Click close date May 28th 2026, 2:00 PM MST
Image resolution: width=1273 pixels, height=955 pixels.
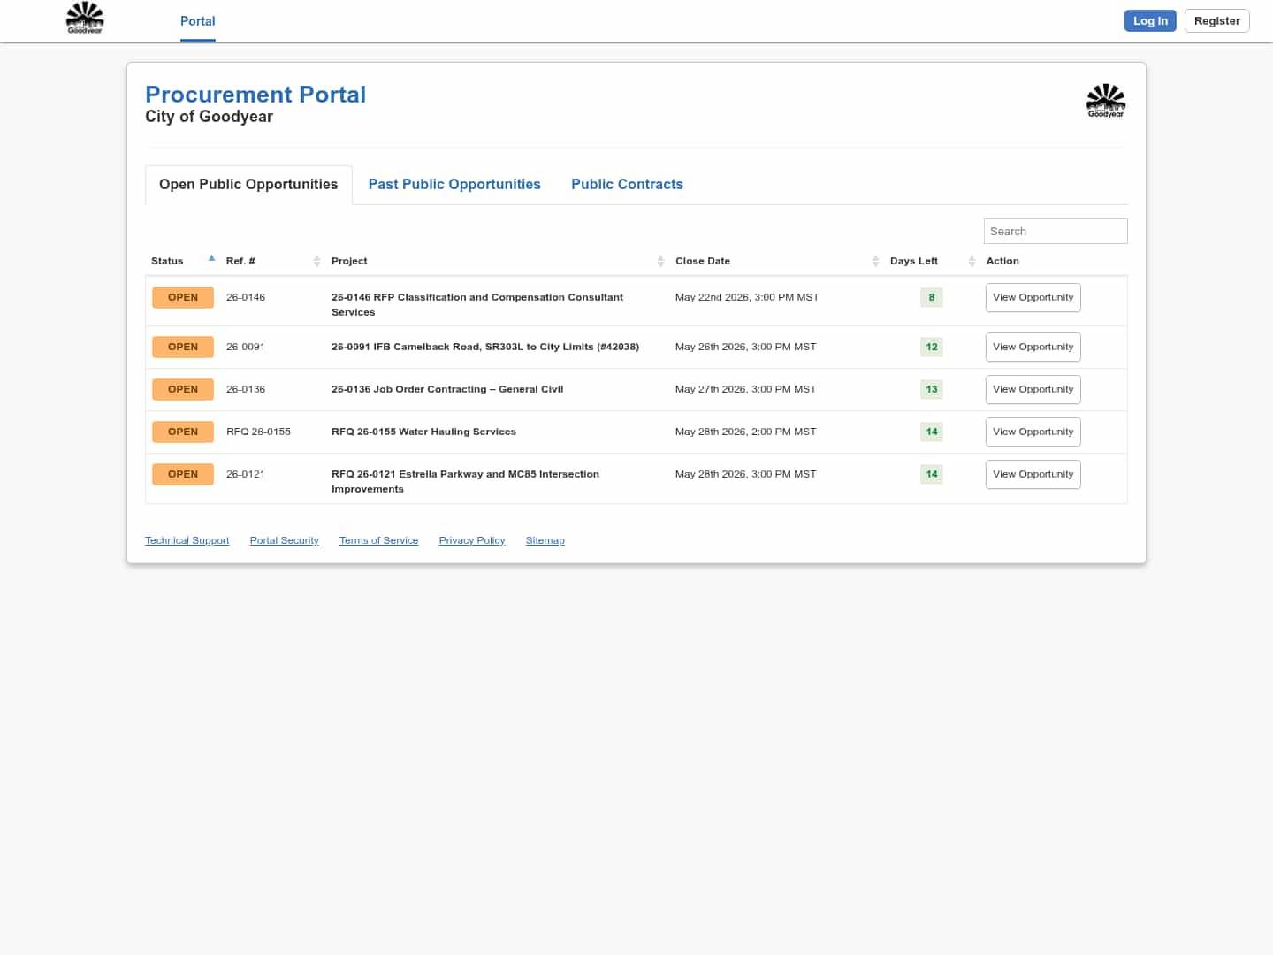tap(746, 432)
